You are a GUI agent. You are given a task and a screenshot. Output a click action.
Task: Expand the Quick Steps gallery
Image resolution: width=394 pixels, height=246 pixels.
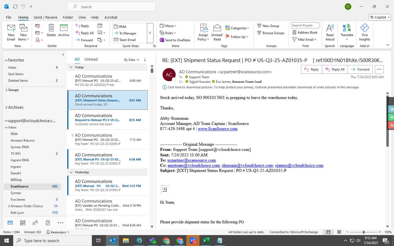click(x=150, y=33)
